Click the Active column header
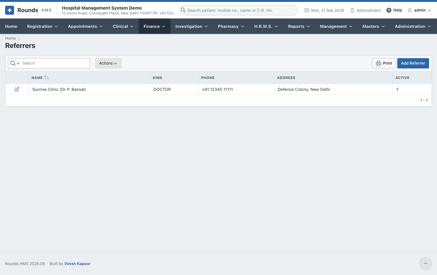The width and height of the screenshot is (437, 275). pyautogui.click(x=402, y=78)
